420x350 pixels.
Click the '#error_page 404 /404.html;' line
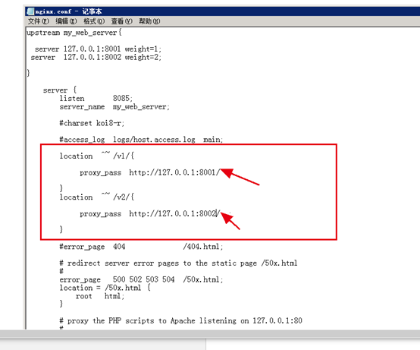pyautogui.click(x=141, y=247)
